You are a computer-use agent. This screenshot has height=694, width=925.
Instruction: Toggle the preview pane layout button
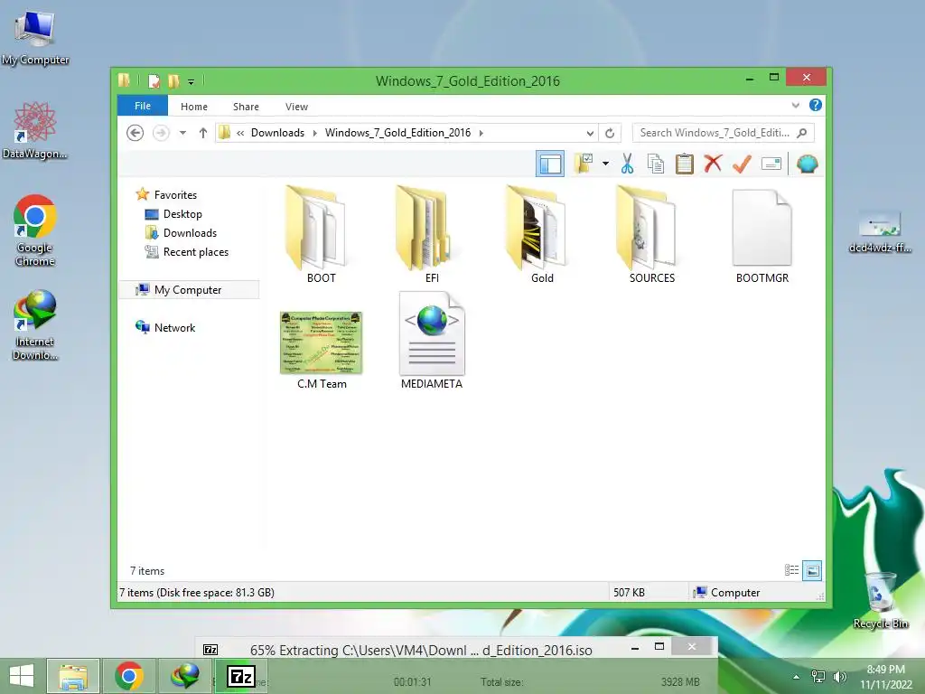(x=550, y=164)
